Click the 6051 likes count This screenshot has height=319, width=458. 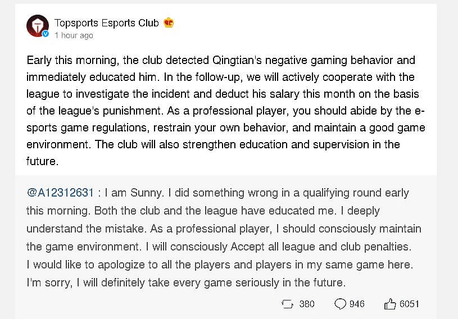pos(409,304)
